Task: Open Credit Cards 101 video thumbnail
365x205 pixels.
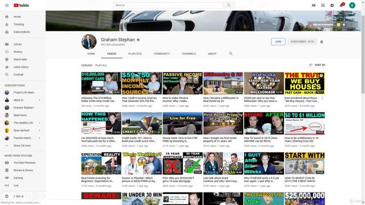Action: tap(142, 123)
